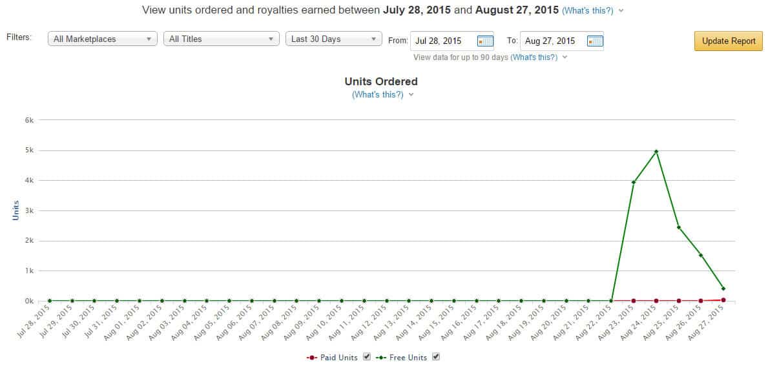Click the Paid Units red legend marker

point(312,358)
